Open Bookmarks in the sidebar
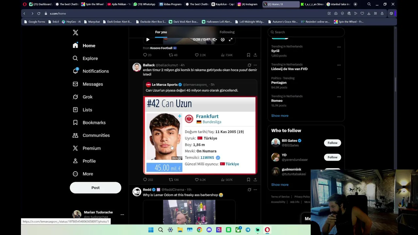Image resolution: width=418 pixels, height=235 pixels. point(89,123)
